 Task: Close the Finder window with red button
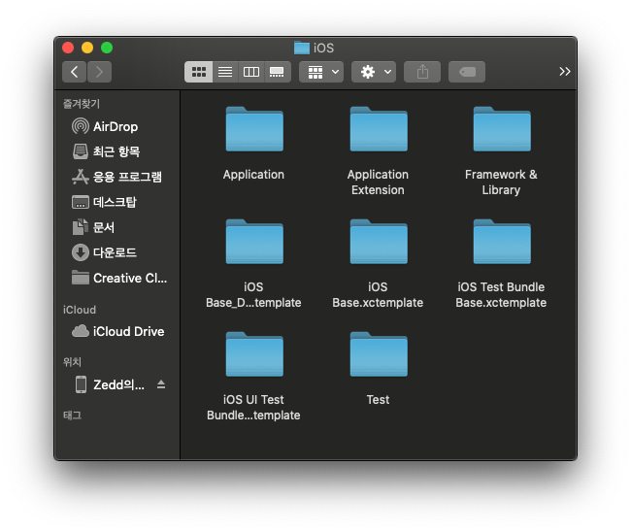68,48
